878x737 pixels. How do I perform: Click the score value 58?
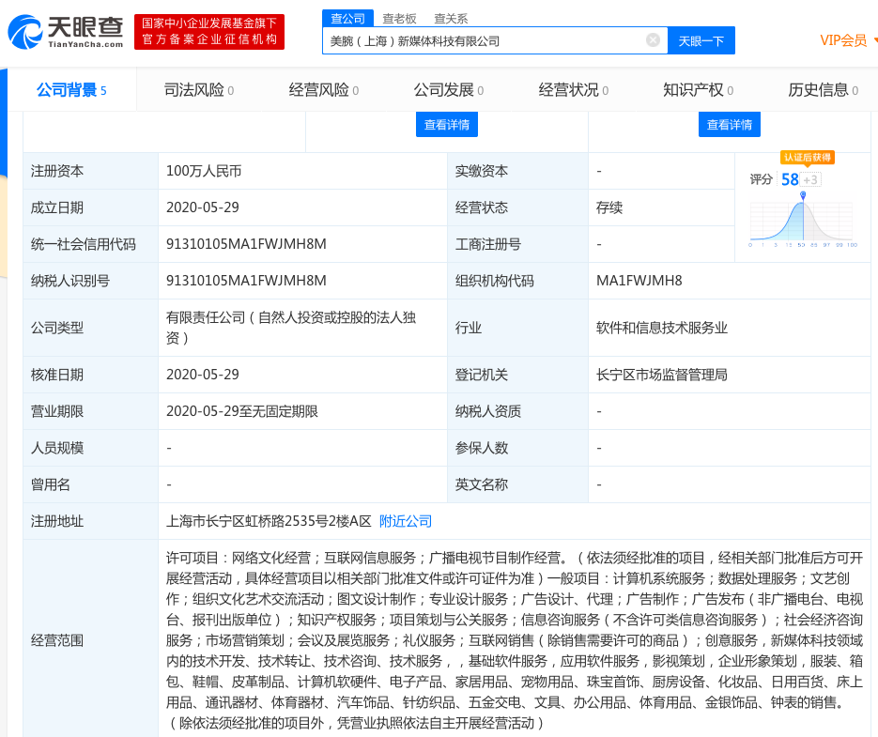pos(790,179)
